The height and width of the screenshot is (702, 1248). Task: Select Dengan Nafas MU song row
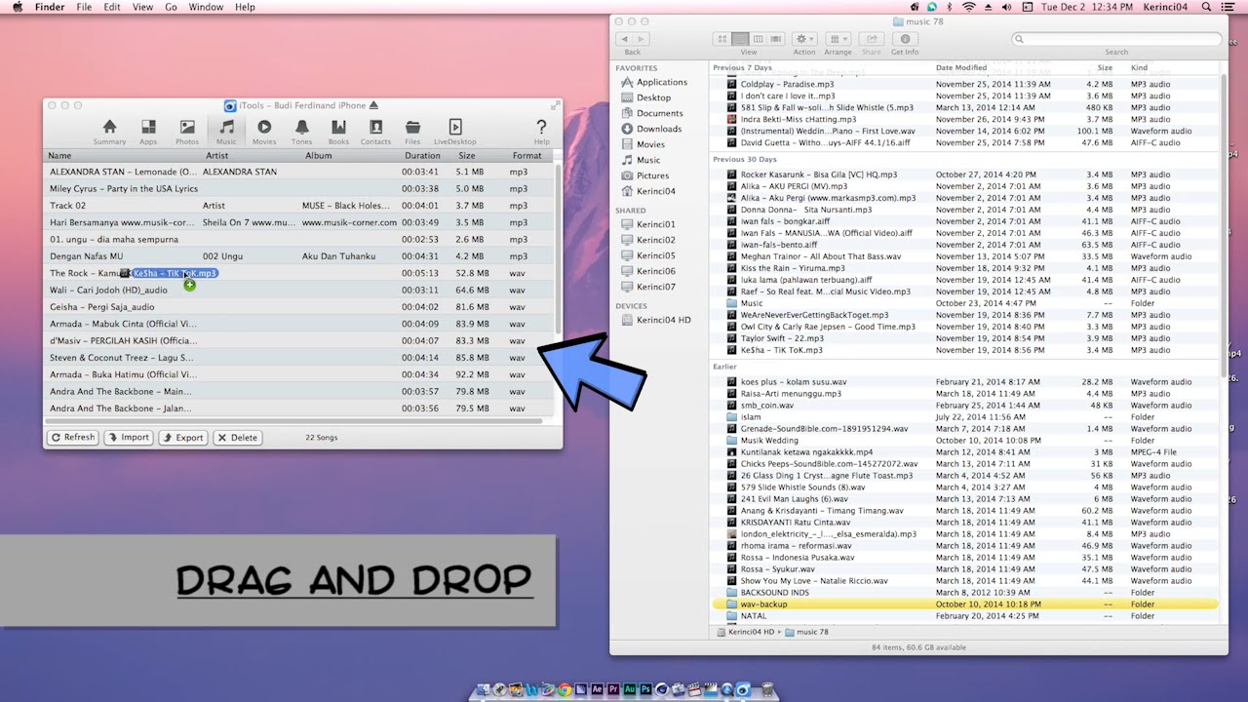298,256
